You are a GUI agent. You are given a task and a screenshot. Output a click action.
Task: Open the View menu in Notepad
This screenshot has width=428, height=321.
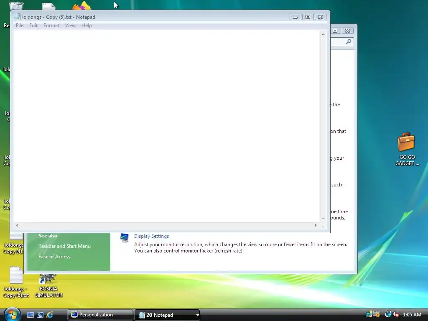pyautogui.click(x=70, y=25)
